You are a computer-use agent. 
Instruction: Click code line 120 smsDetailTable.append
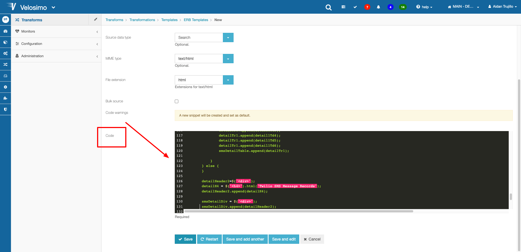(x=254, y=151)
